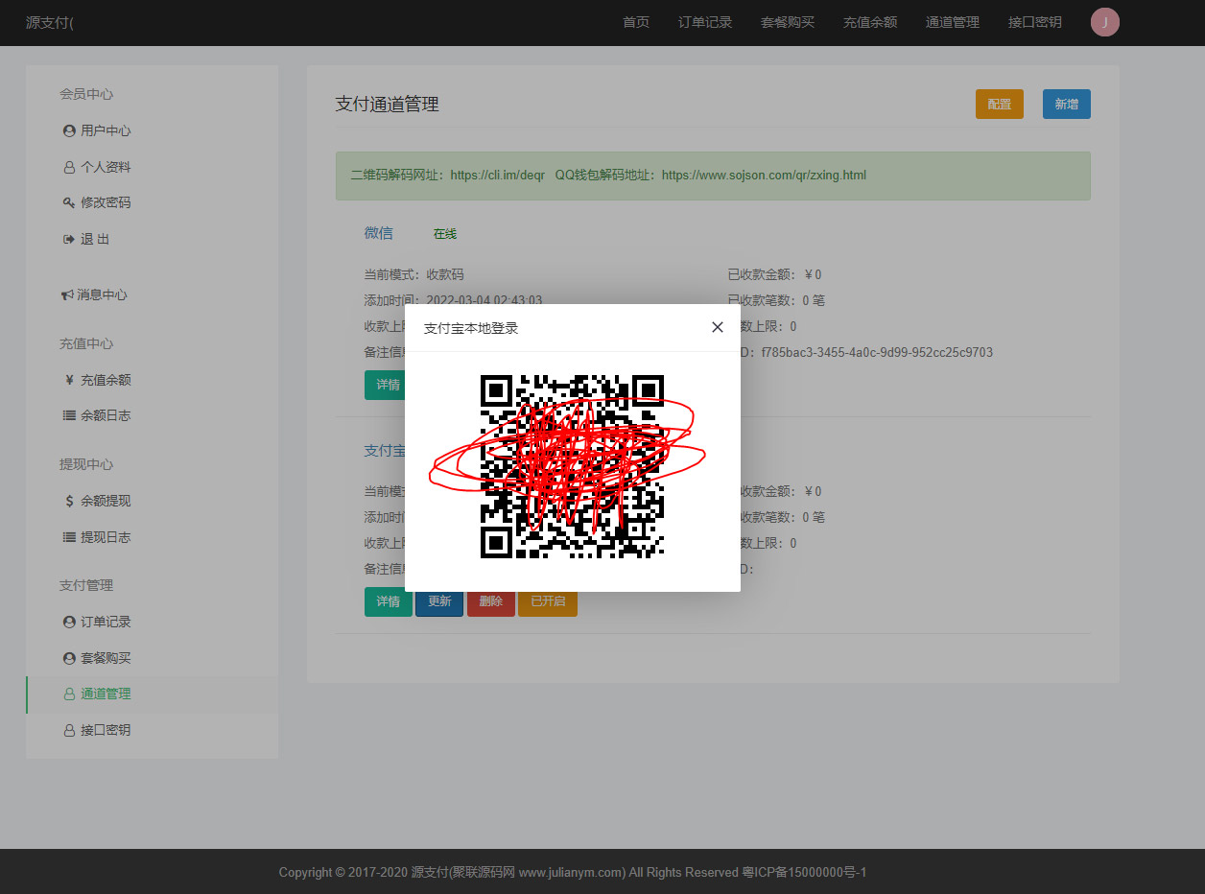Open 首页 in the top navigation
The image size is (1205, 894).
[x=635, y=22]
